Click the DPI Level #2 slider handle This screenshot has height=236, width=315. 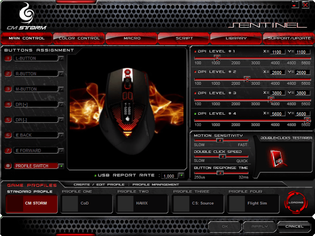click(247, 79)
